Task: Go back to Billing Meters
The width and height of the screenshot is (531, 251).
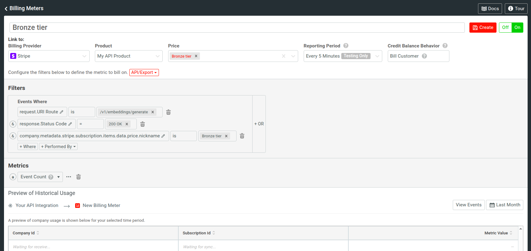Action: [x=24, y=8]
